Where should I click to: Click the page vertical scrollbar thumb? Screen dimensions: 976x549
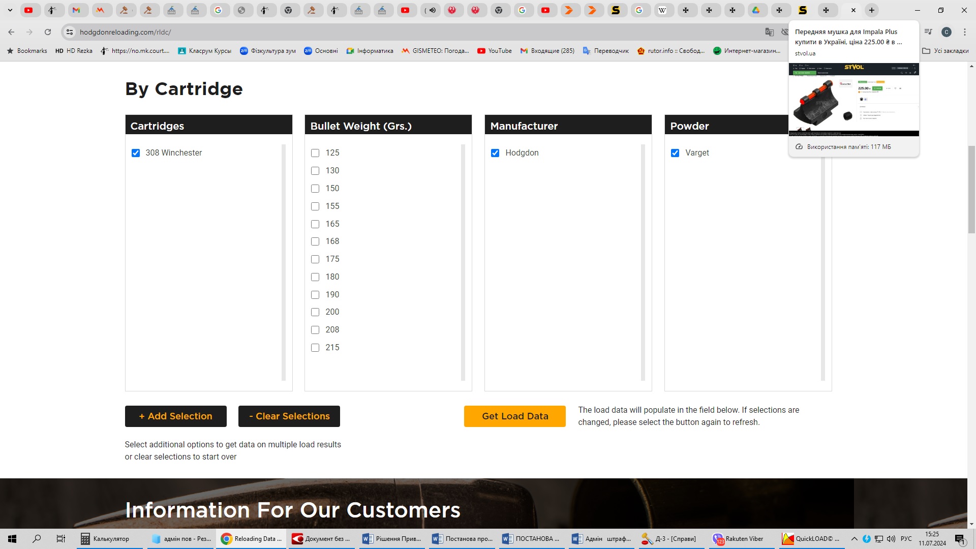(971, 188)
